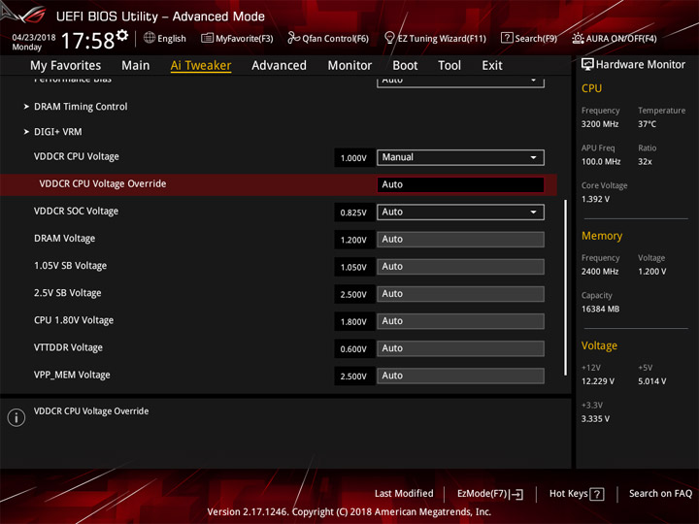This screenshot has height=524, width=699.
Task: Switch to the Main tab
Action: (136, 66)
